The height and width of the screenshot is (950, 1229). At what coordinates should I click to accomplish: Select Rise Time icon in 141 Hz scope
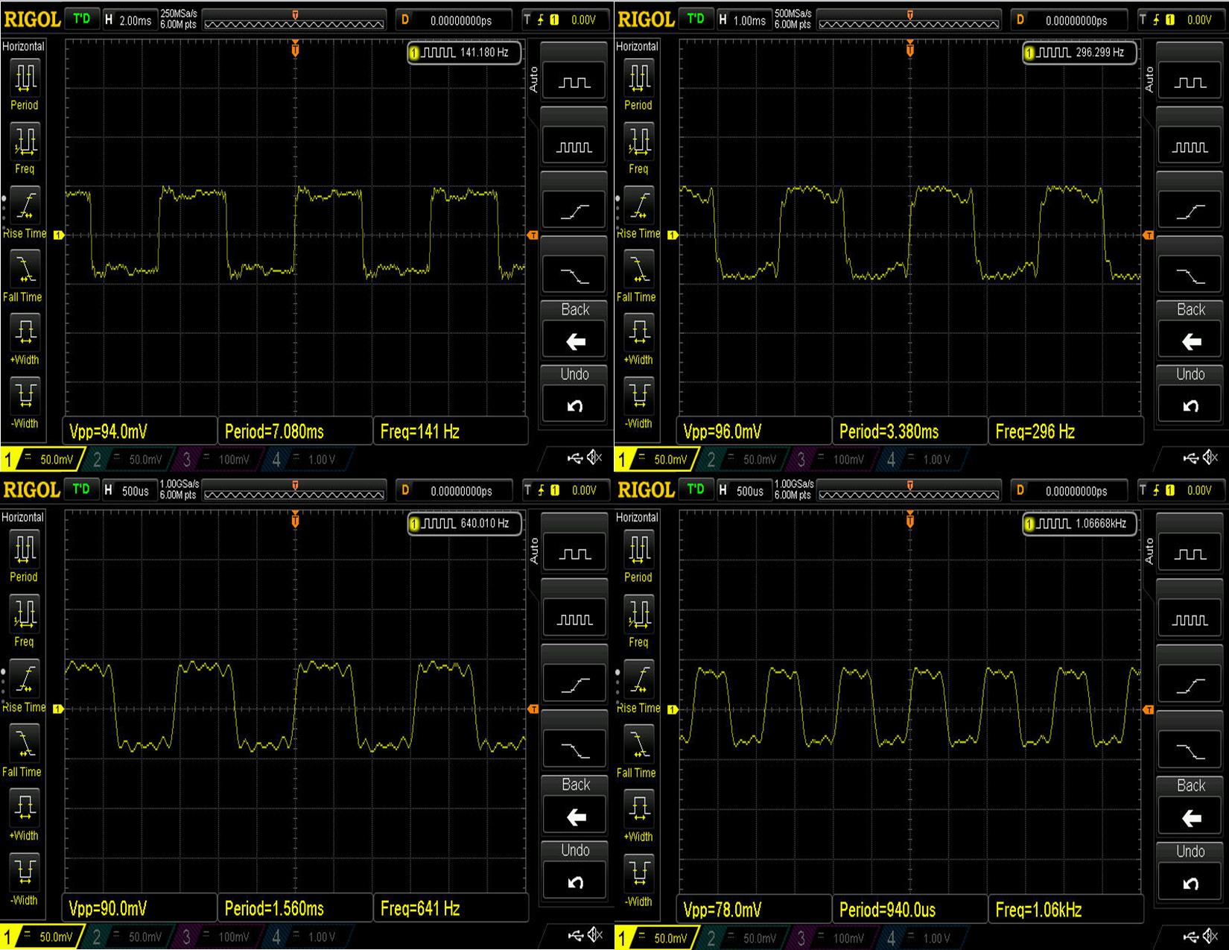[x=25, y=206]
